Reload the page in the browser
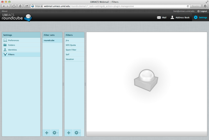209x140 pixels. tap(188, 6)
